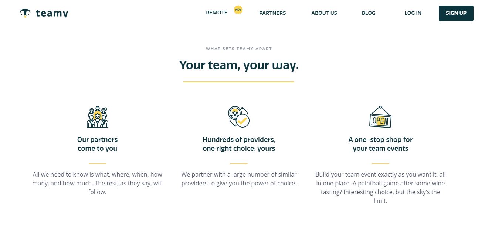485x227 pixels.
Task: Go to the Partners page
Action: pyautogui.click(x=272, y=13)
